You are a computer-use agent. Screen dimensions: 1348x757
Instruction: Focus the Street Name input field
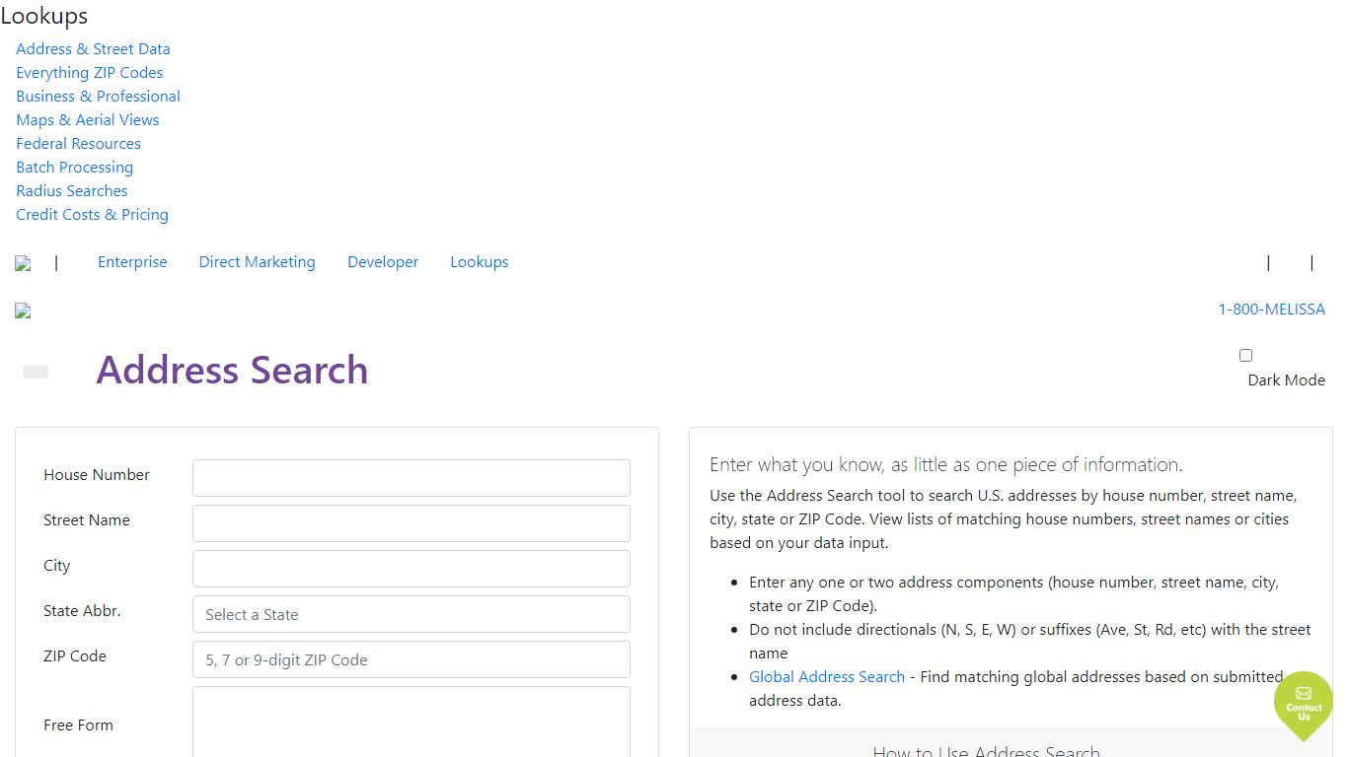pyautogui.click(x=412, y=523)
